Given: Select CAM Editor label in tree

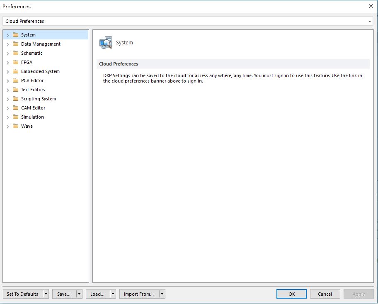Looking at the screenshot, I should (x=33, y=108).
